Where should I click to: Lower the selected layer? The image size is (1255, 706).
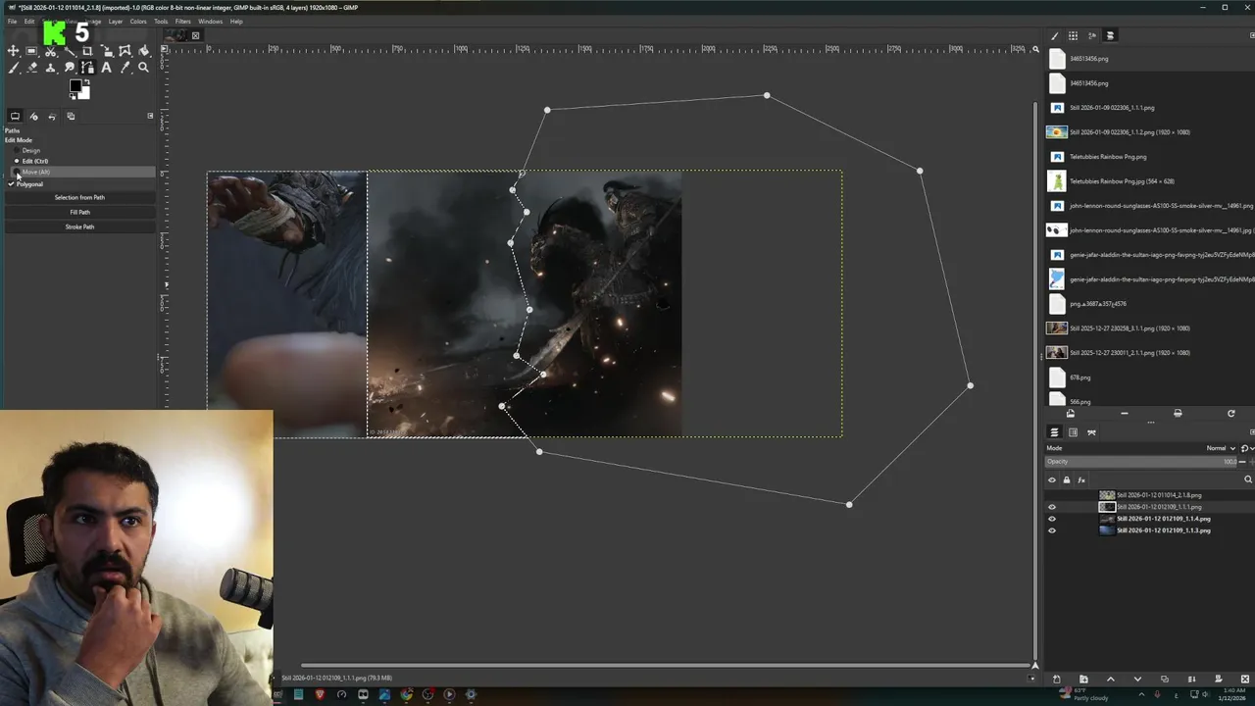tap(1137, 679)
